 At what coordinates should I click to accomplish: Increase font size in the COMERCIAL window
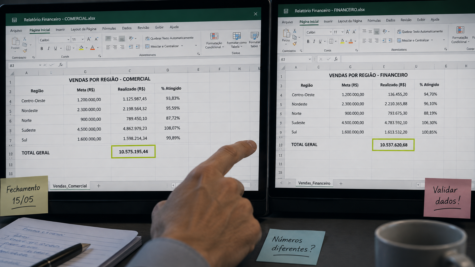click(x=89, y=39)
